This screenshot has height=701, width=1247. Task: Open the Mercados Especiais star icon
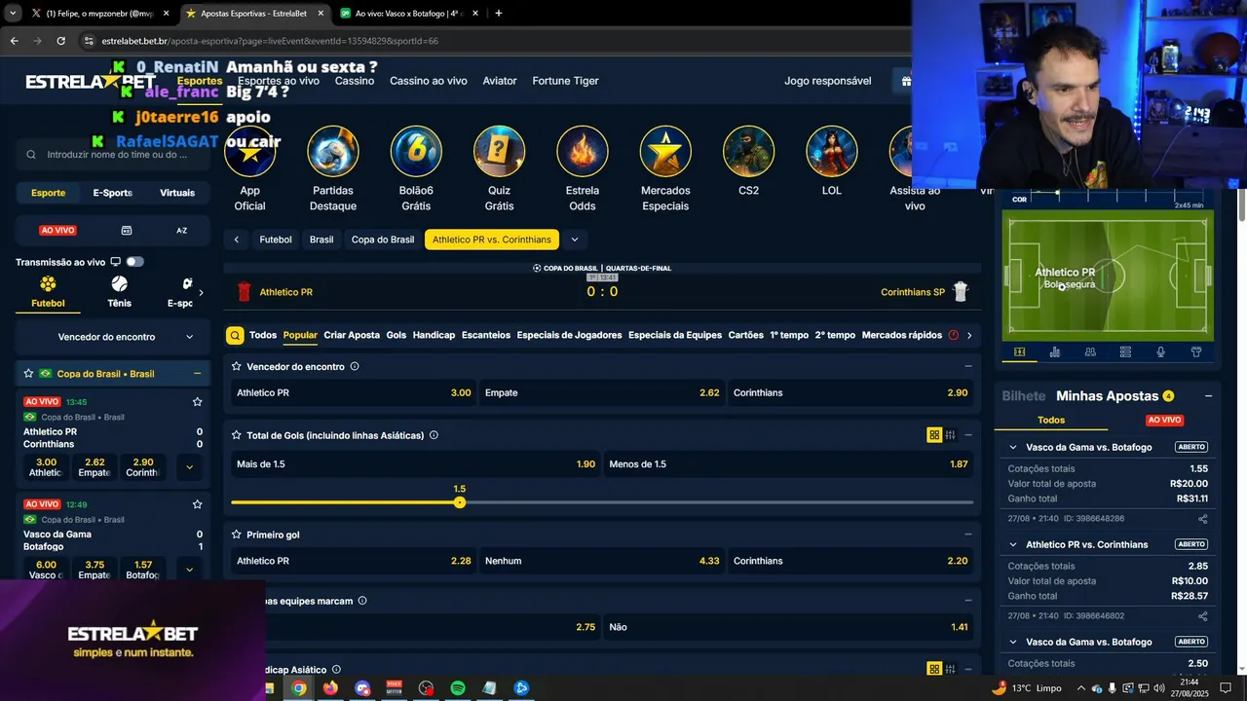(665, 151)
